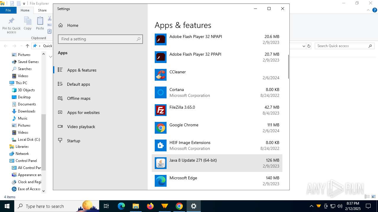The height and width of the screenshot is (212, 378).
Task: Open Google Chrome from the taskbar
Action: click(179, 206)
